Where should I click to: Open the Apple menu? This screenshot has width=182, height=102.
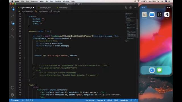(x=12, y=1)
